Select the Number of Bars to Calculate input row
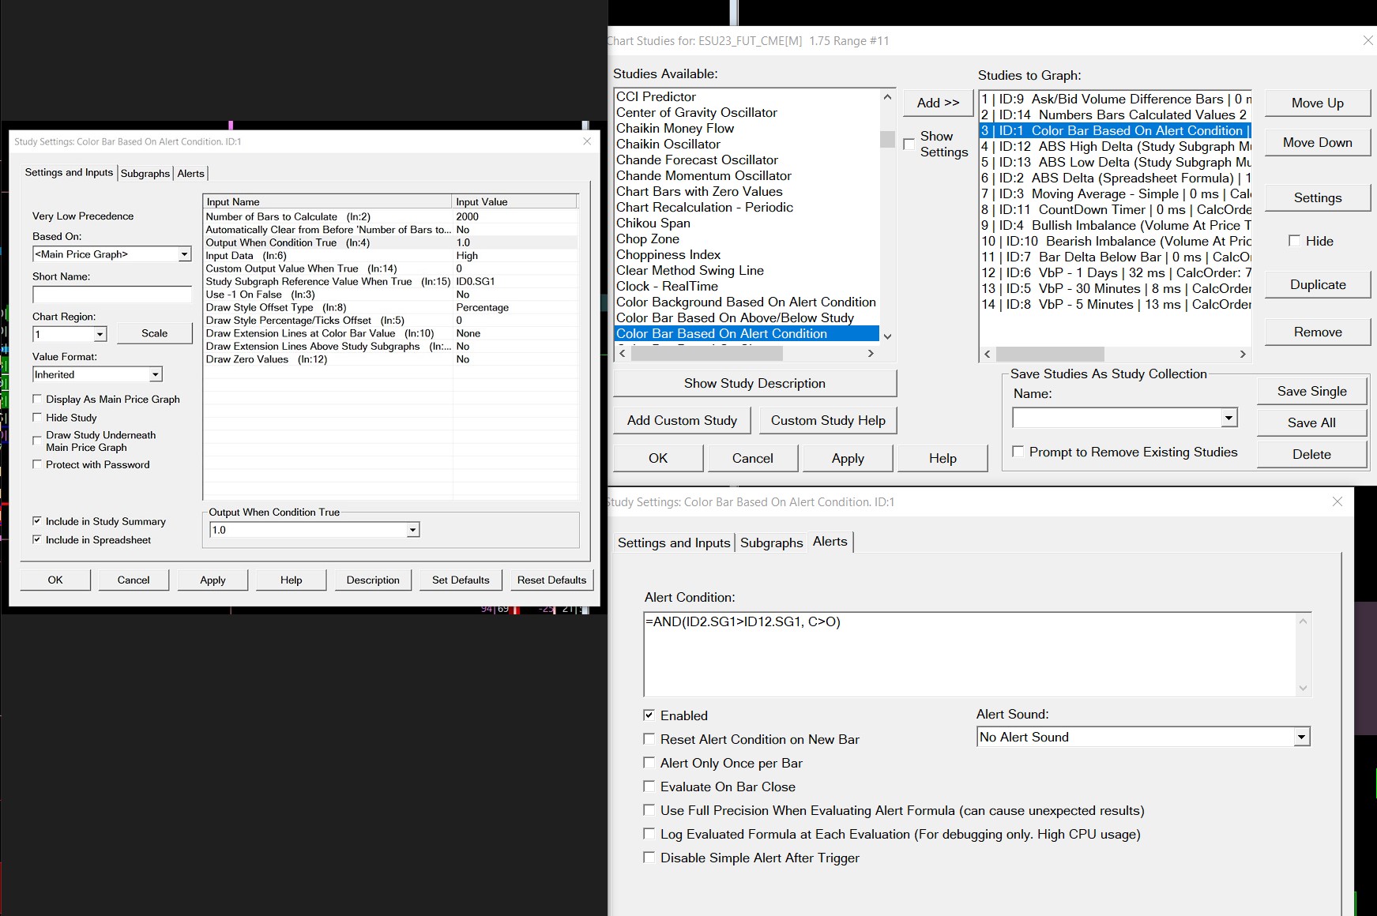This screenshot has height=916, width=1377. (391, 216)
